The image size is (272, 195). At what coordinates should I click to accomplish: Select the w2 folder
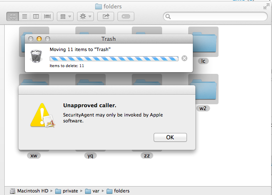(203, 89)
